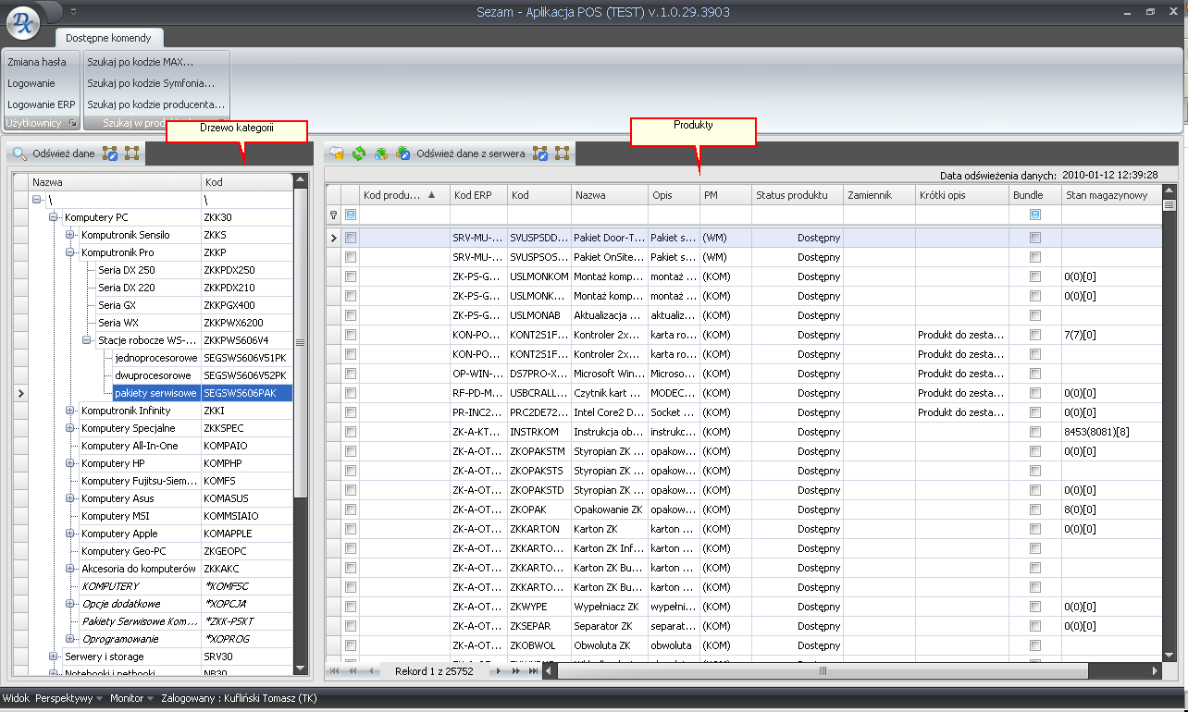Click Kod ERP filter row field
The height and width of the screenshot is (712, 1188).
[x=477, y=215]
